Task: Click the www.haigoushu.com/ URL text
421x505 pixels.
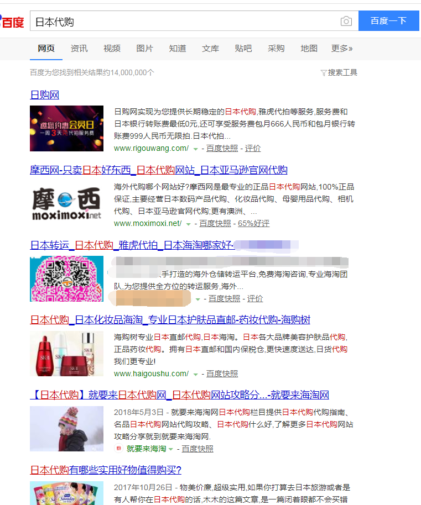Action: pos(151,374)
